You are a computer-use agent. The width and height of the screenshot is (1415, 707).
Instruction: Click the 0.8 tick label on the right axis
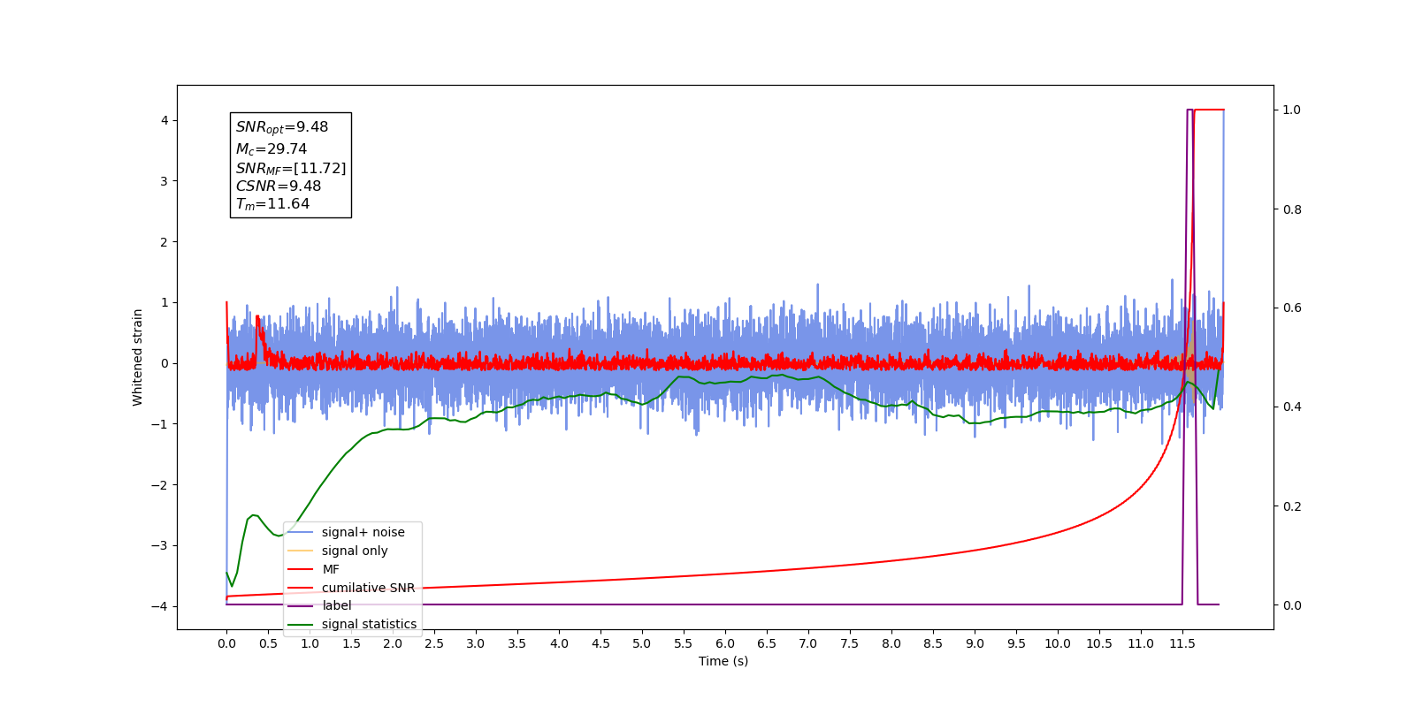pos(1292,209)
